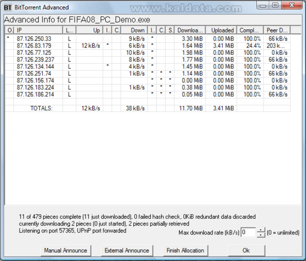Sort by the Compl... column header
This screenshot has height=261, width=306.
click(250, 30)
